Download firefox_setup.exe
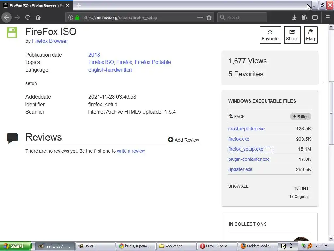This screenshot has width=334, height=251. pos(246,149)
